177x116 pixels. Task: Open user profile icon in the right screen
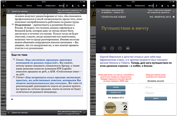pyautogui.click(x=162, y=6)
